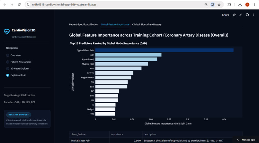The width and height of the screenshot is (259, 143).
Task: Open the browser downloads icon
Action: pos(240,4)
